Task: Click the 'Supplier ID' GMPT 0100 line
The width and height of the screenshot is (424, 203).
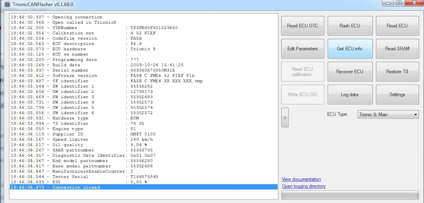Action: pos(144,134)
